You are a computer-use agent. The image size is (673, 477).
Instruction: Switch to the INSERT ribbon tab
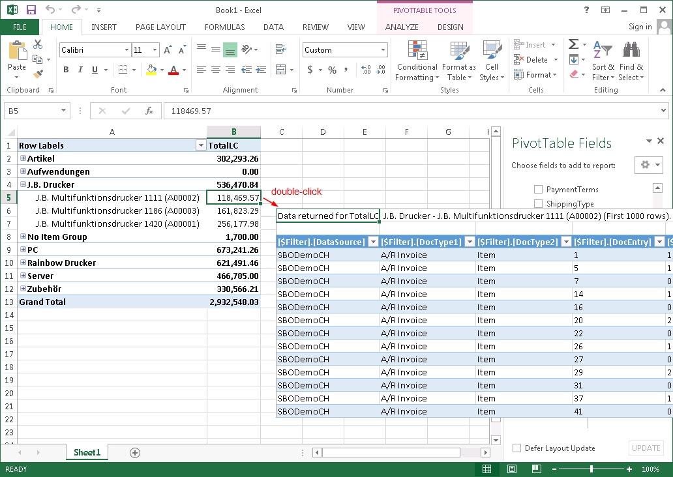coord(104,27)
